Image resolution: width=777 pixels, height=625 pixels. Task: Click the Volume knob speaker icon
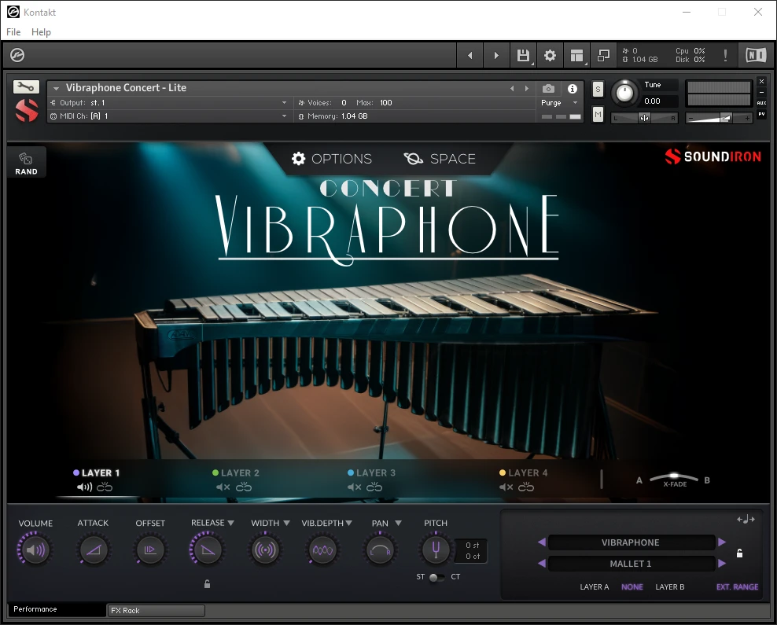[x=35, y=550]
